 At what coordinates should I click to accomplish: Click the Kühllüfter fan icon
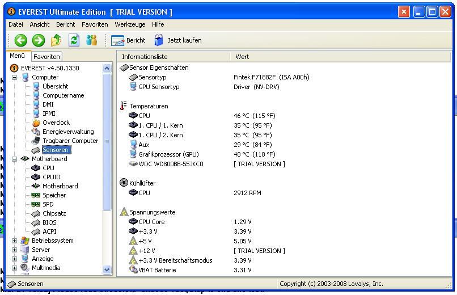pyautogui.click(x=124, y=183)
